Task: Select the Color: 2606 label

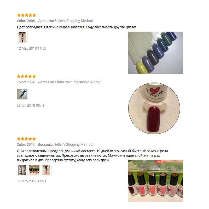Action: [26, 21]
